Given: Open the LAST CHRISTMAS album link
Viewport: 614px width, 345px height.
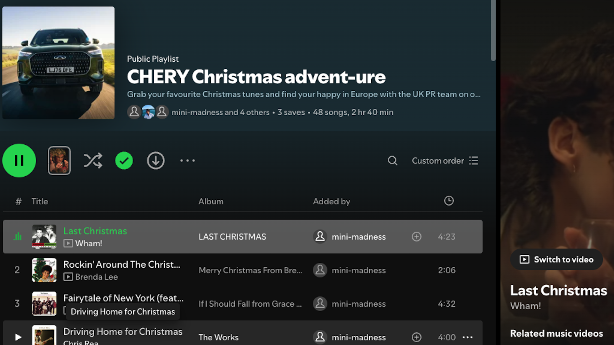Looking at the screenshot, I should pyautogui.click(x=232, y=237).
